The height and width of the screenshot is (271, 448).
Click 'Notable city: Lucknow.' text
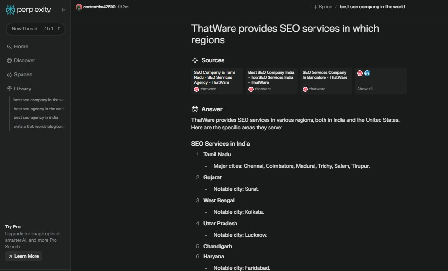click(240, 235)
